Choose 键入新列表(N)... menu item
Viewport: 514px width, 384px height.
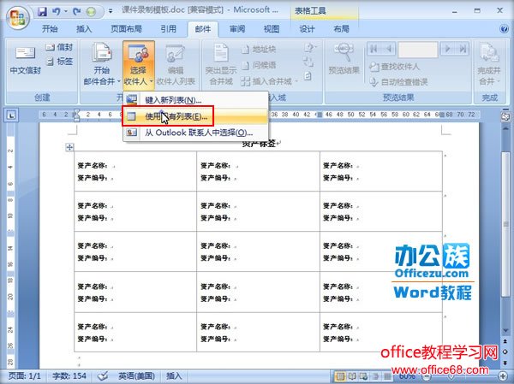coord(196,100)
